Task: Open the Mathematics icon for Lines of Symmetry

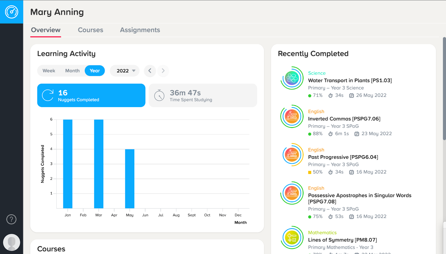Action: click(x=292, y=238)
